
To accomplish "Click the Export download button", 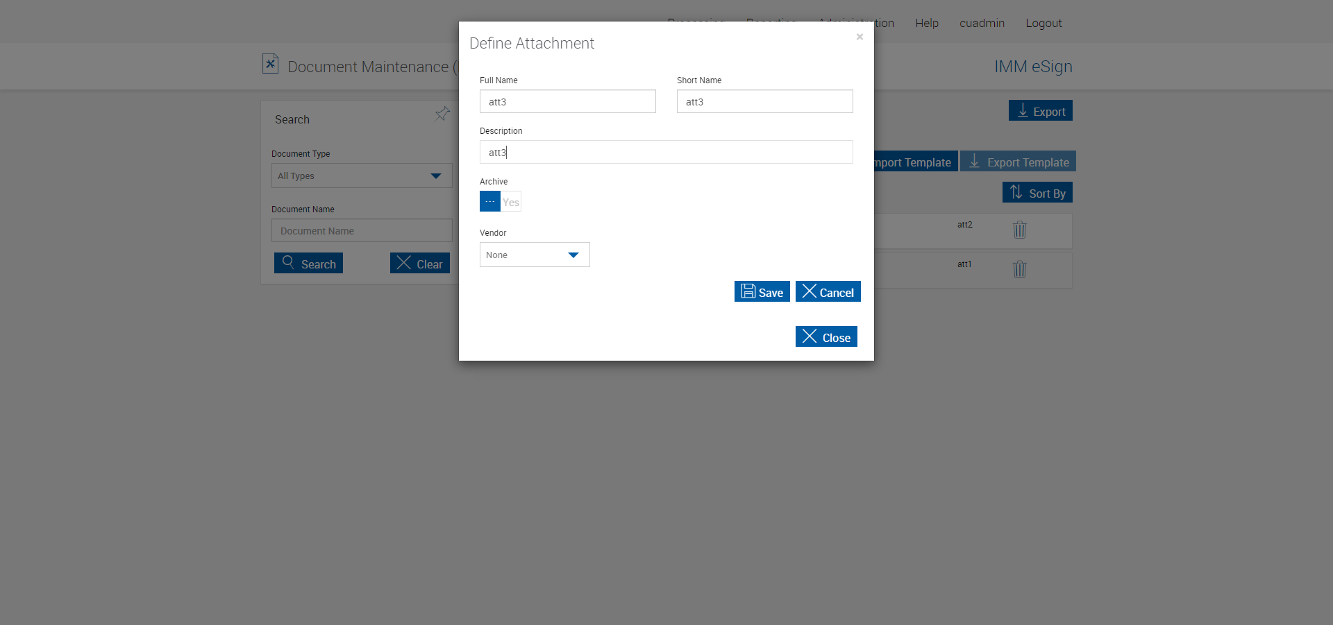I will tap(1040, 111).
